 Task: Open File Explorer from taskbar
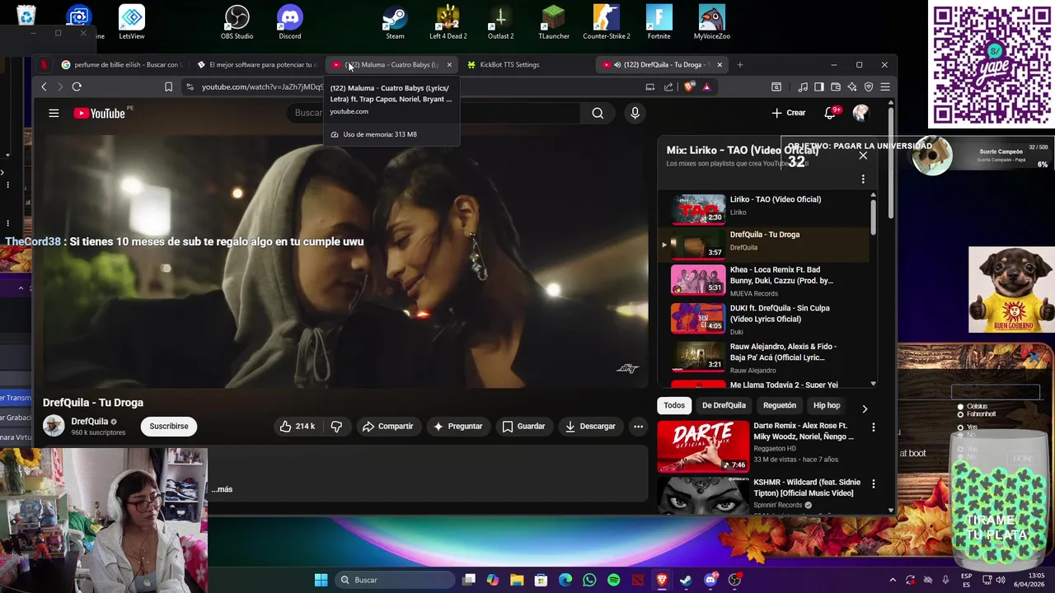tap(517, 580)
